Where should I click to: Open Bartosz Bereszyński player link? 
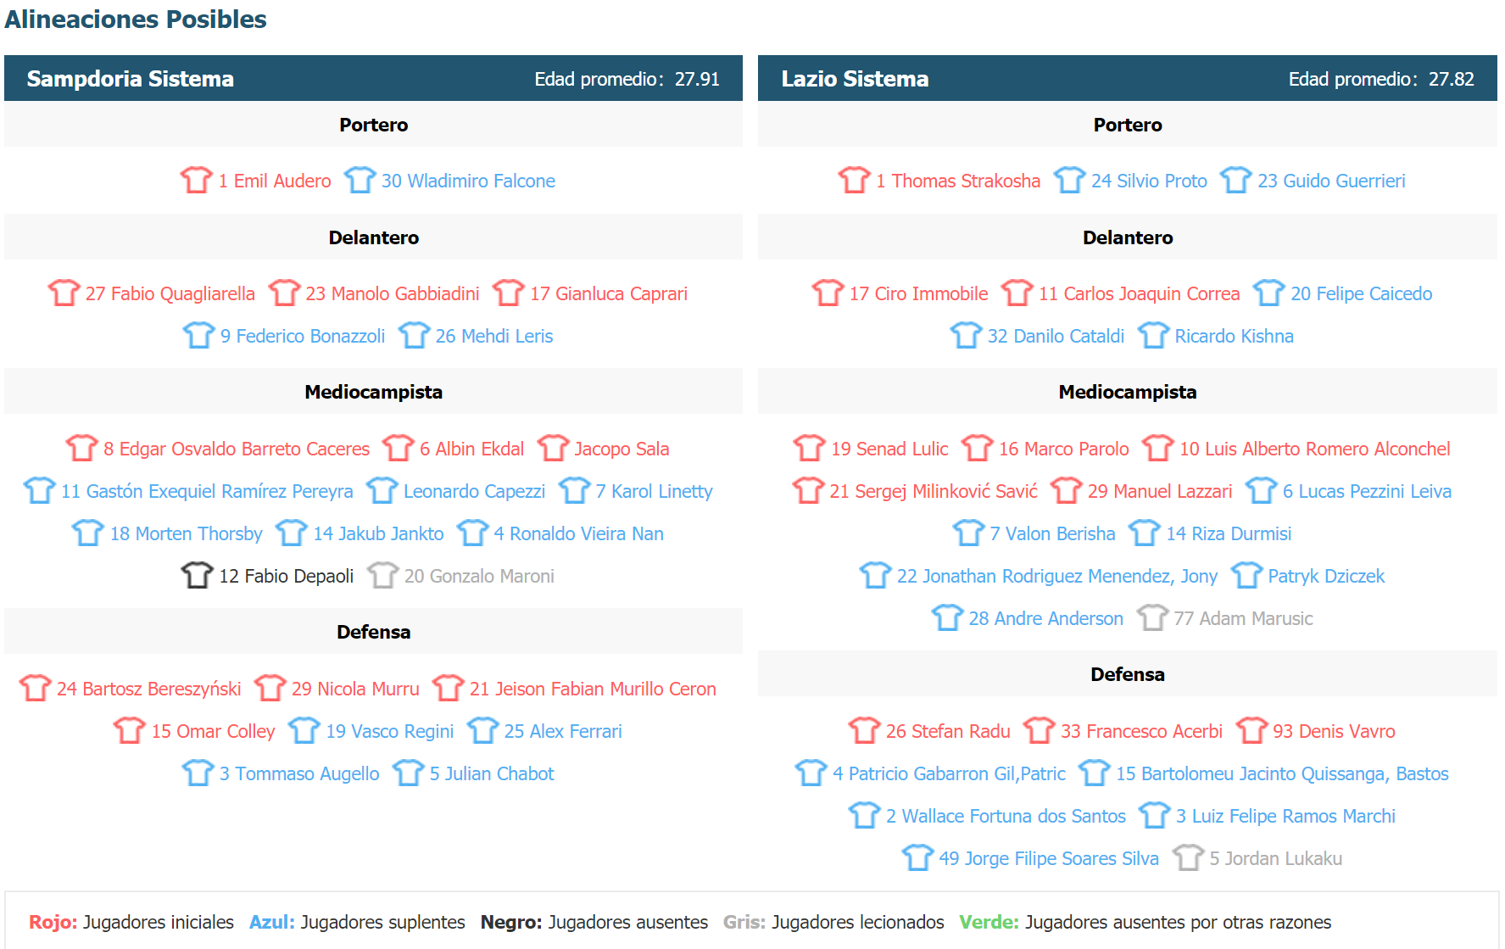(148, 689)
